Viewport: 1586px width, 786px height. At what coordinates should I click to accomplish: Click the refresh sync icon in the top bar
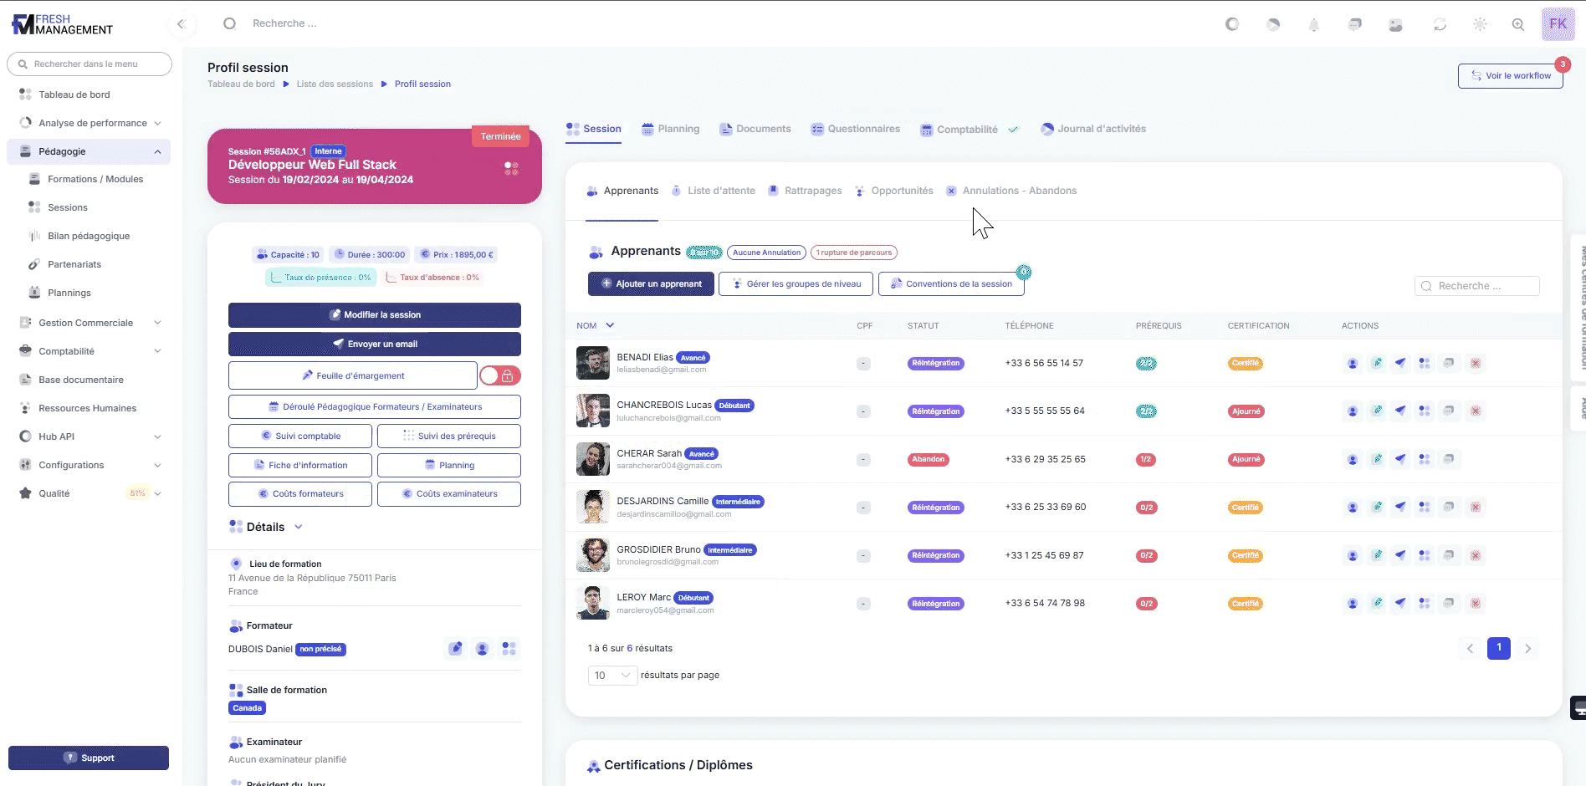1440,25
